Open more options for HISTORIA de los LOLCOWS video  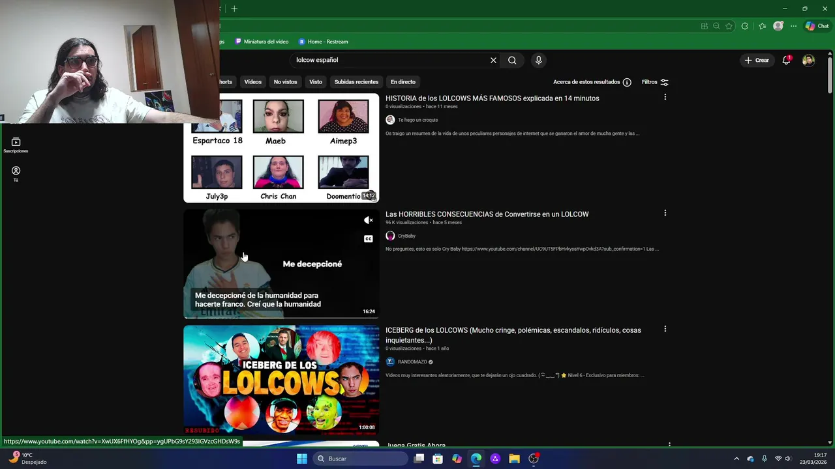(x=665, y=97)
